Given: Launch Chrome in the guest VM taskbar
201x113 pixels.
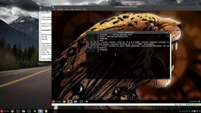Looking at the screenshot, I should point(64,102).
